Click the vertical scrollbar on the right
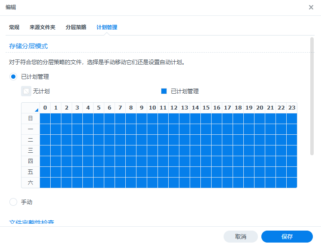The height and width of the screenshot is (246, 321). pos(312,96)
